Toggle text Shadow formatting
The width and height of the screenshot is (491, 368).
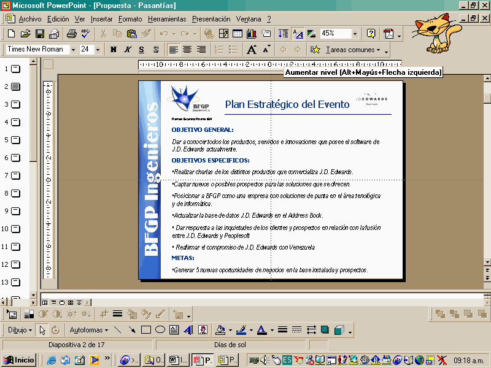click(x=156, y=50)
